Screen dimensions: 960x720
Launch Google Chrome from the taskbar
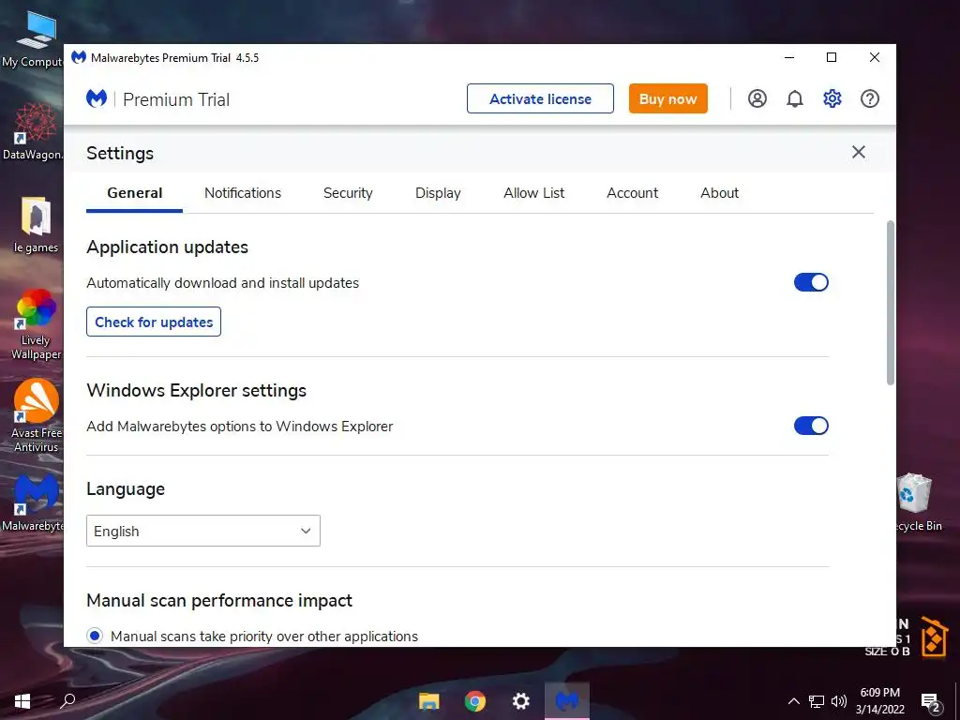(x=474, y=701)
